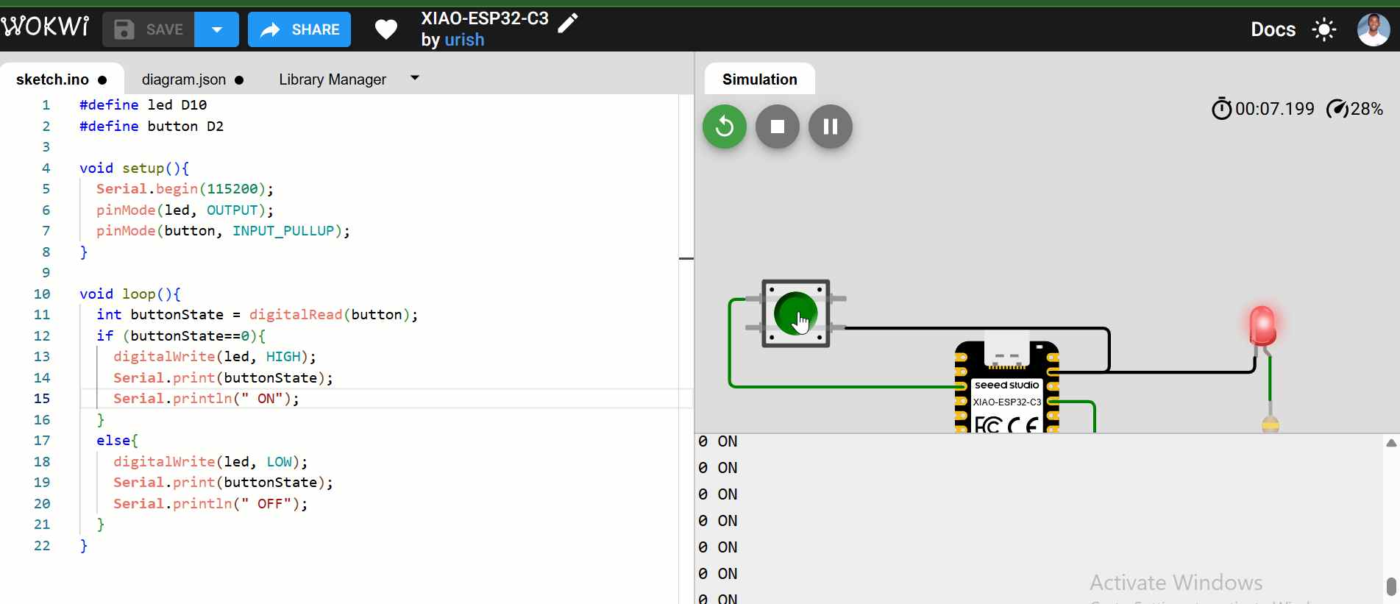Click on "digitalWrite(led, HIGH);" line
The image size is (1400, 604).
coord(215,357)
